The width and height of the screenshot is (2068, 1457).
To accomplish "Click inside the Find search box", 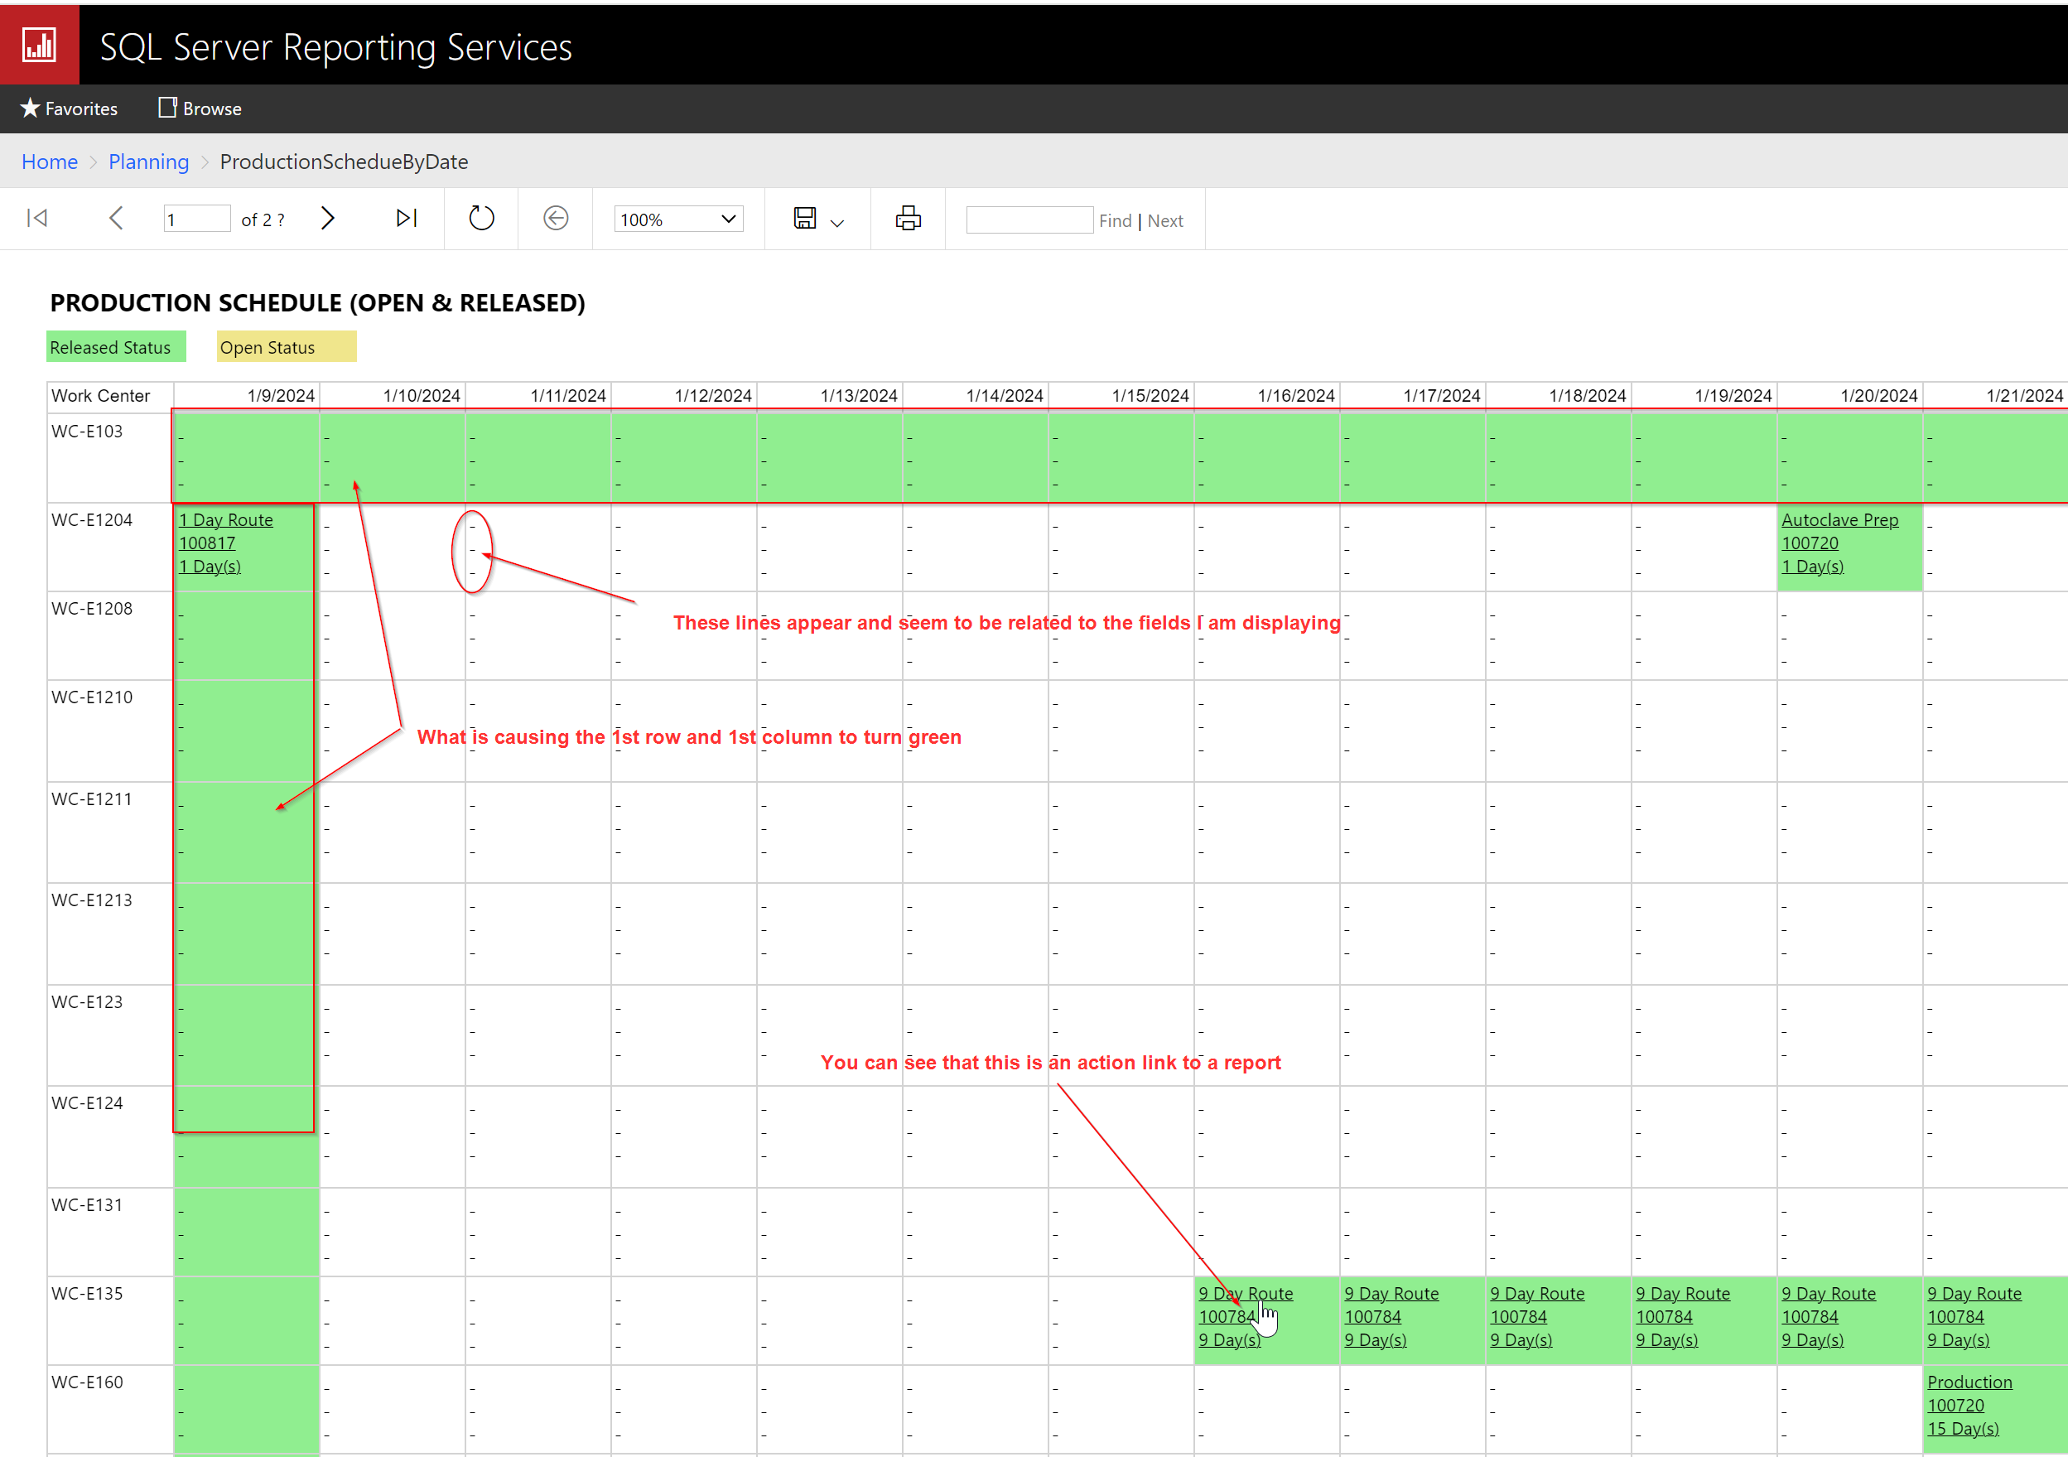I will click(1029, 219).
